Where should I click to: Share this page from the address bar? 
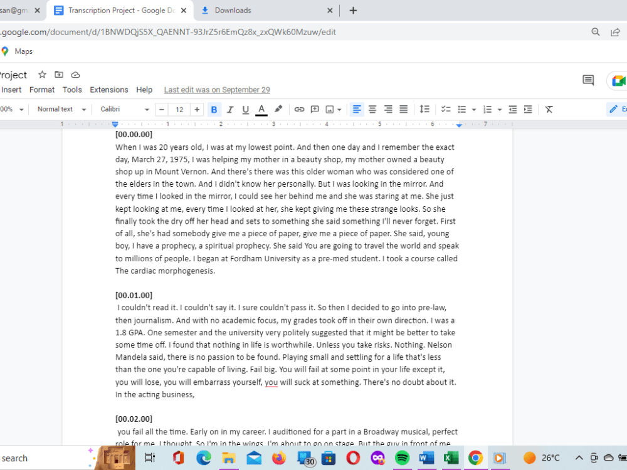click(x=616, y=32)
